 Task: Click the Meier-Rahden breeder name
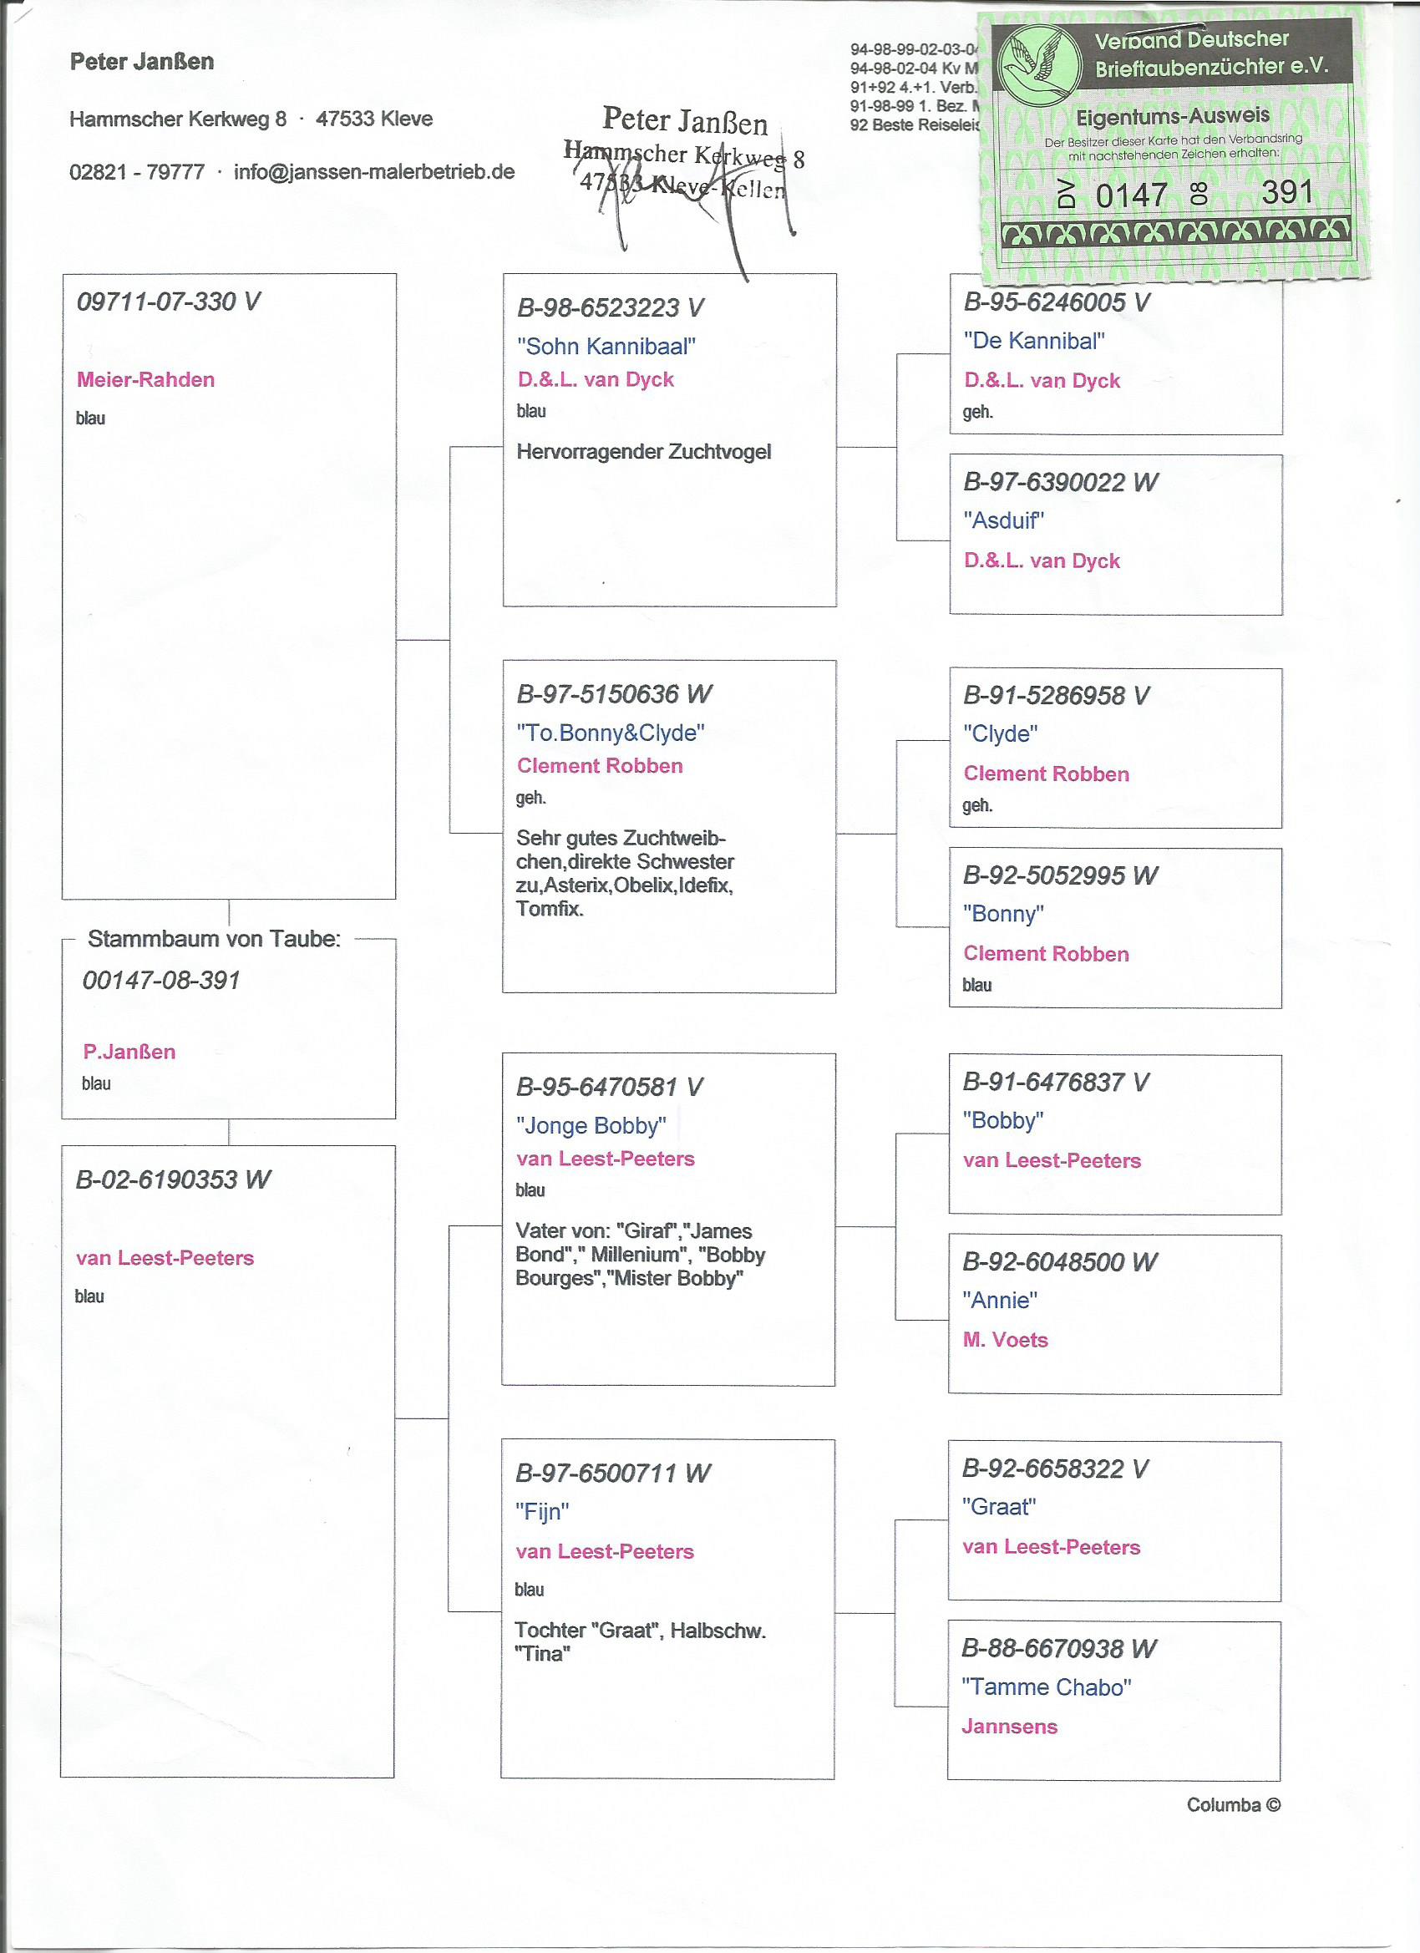coord(145,380)
